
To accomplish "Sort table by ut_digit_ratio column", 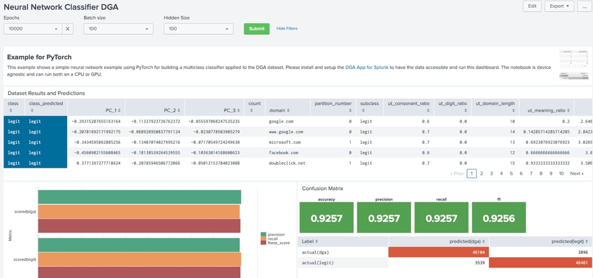I will click(x=452, y=107).
